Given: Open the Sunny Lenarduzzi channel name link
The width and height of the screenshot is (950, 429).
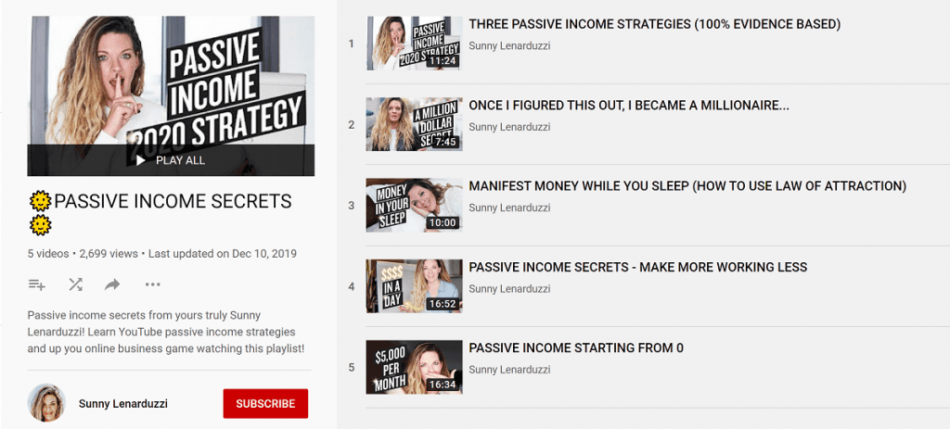Looking at the screenshot, I should pos(123,404).
